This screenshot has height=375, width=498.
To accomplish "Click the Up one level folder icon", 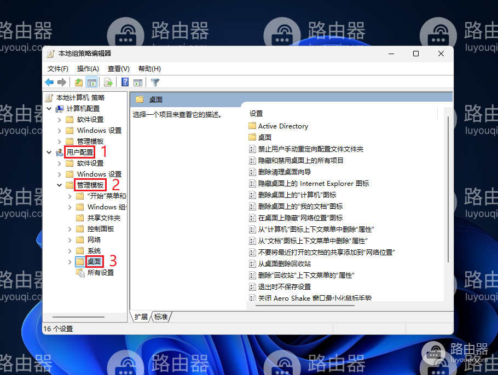I will (x=78, y=83).
